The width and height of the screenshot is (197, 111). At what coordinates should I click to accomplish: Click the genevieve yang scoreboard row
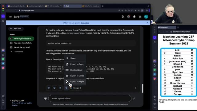pos(178,61)
